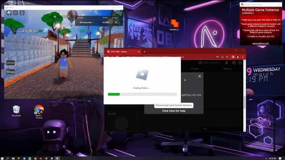Open the Multiple_R... desktop icon

[175, 25]
